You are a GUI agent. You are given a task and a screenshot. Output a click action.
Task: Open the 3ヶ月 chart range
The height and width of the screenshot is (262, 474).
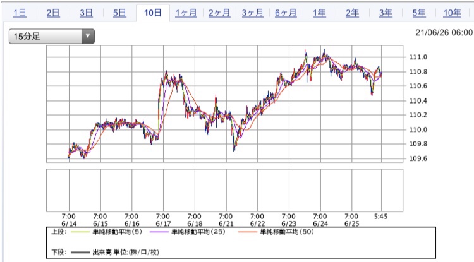[x=253, y=13]
